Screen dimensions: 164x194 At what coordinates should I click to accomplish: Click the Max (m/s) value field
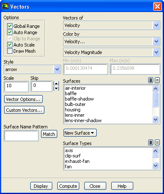(x=135, y=69)
